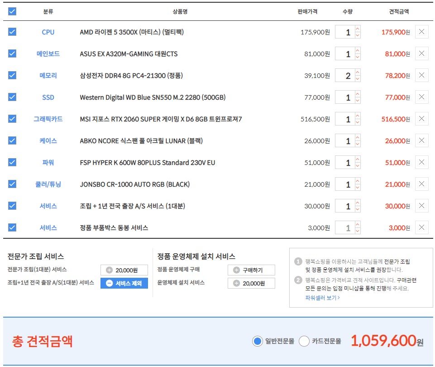Increase SSD quantity with the up arrow

click(x=358, y=94)
